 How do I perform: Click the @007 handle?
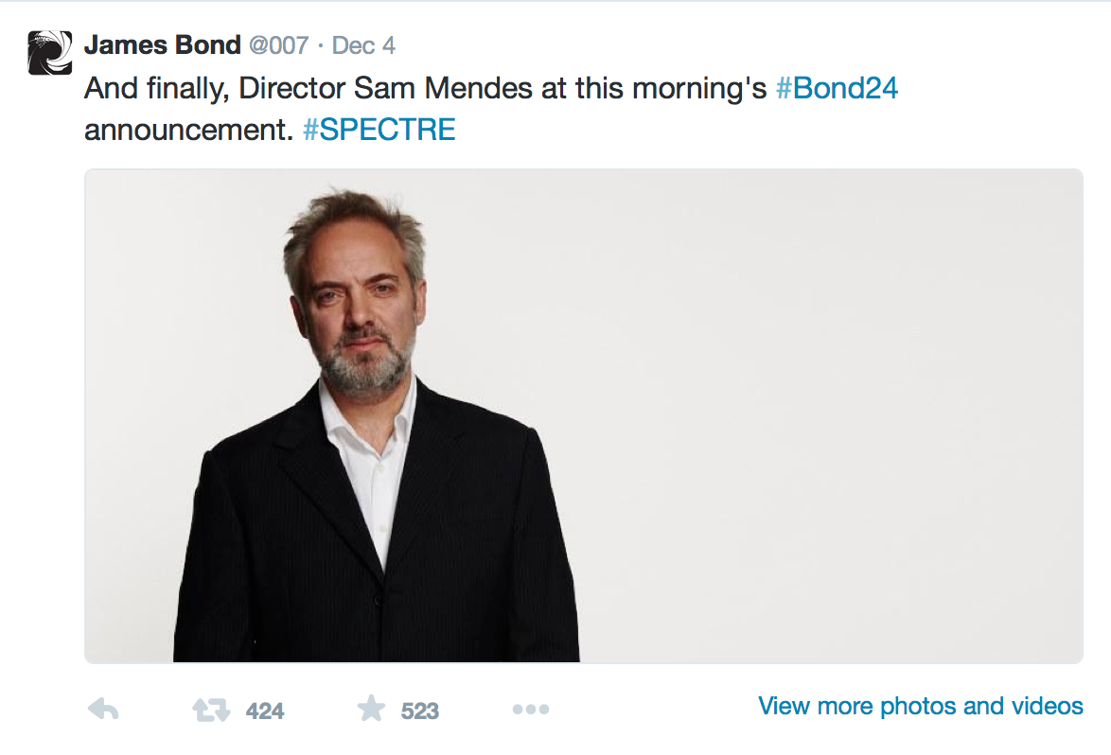pyautogui.click(x=279, y=45)
